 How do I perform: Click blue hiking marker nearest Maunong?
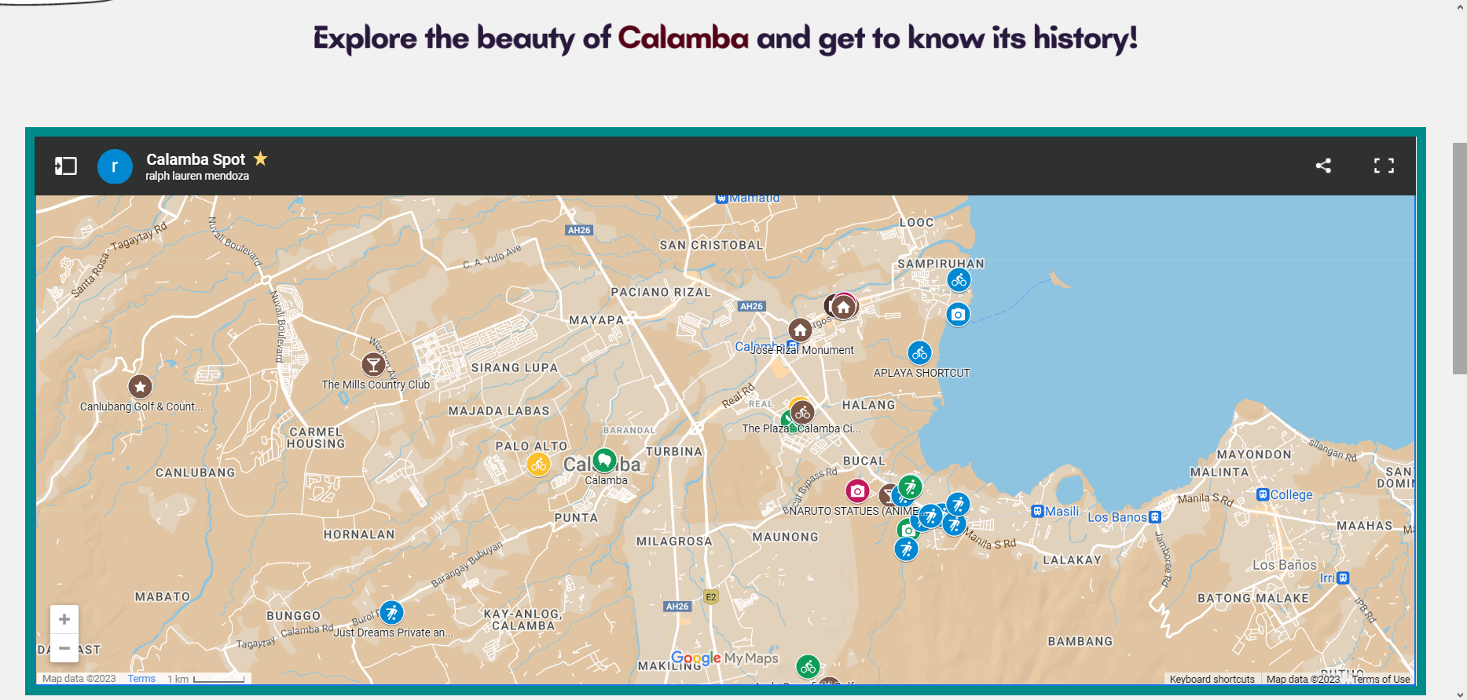coord(906,549)
